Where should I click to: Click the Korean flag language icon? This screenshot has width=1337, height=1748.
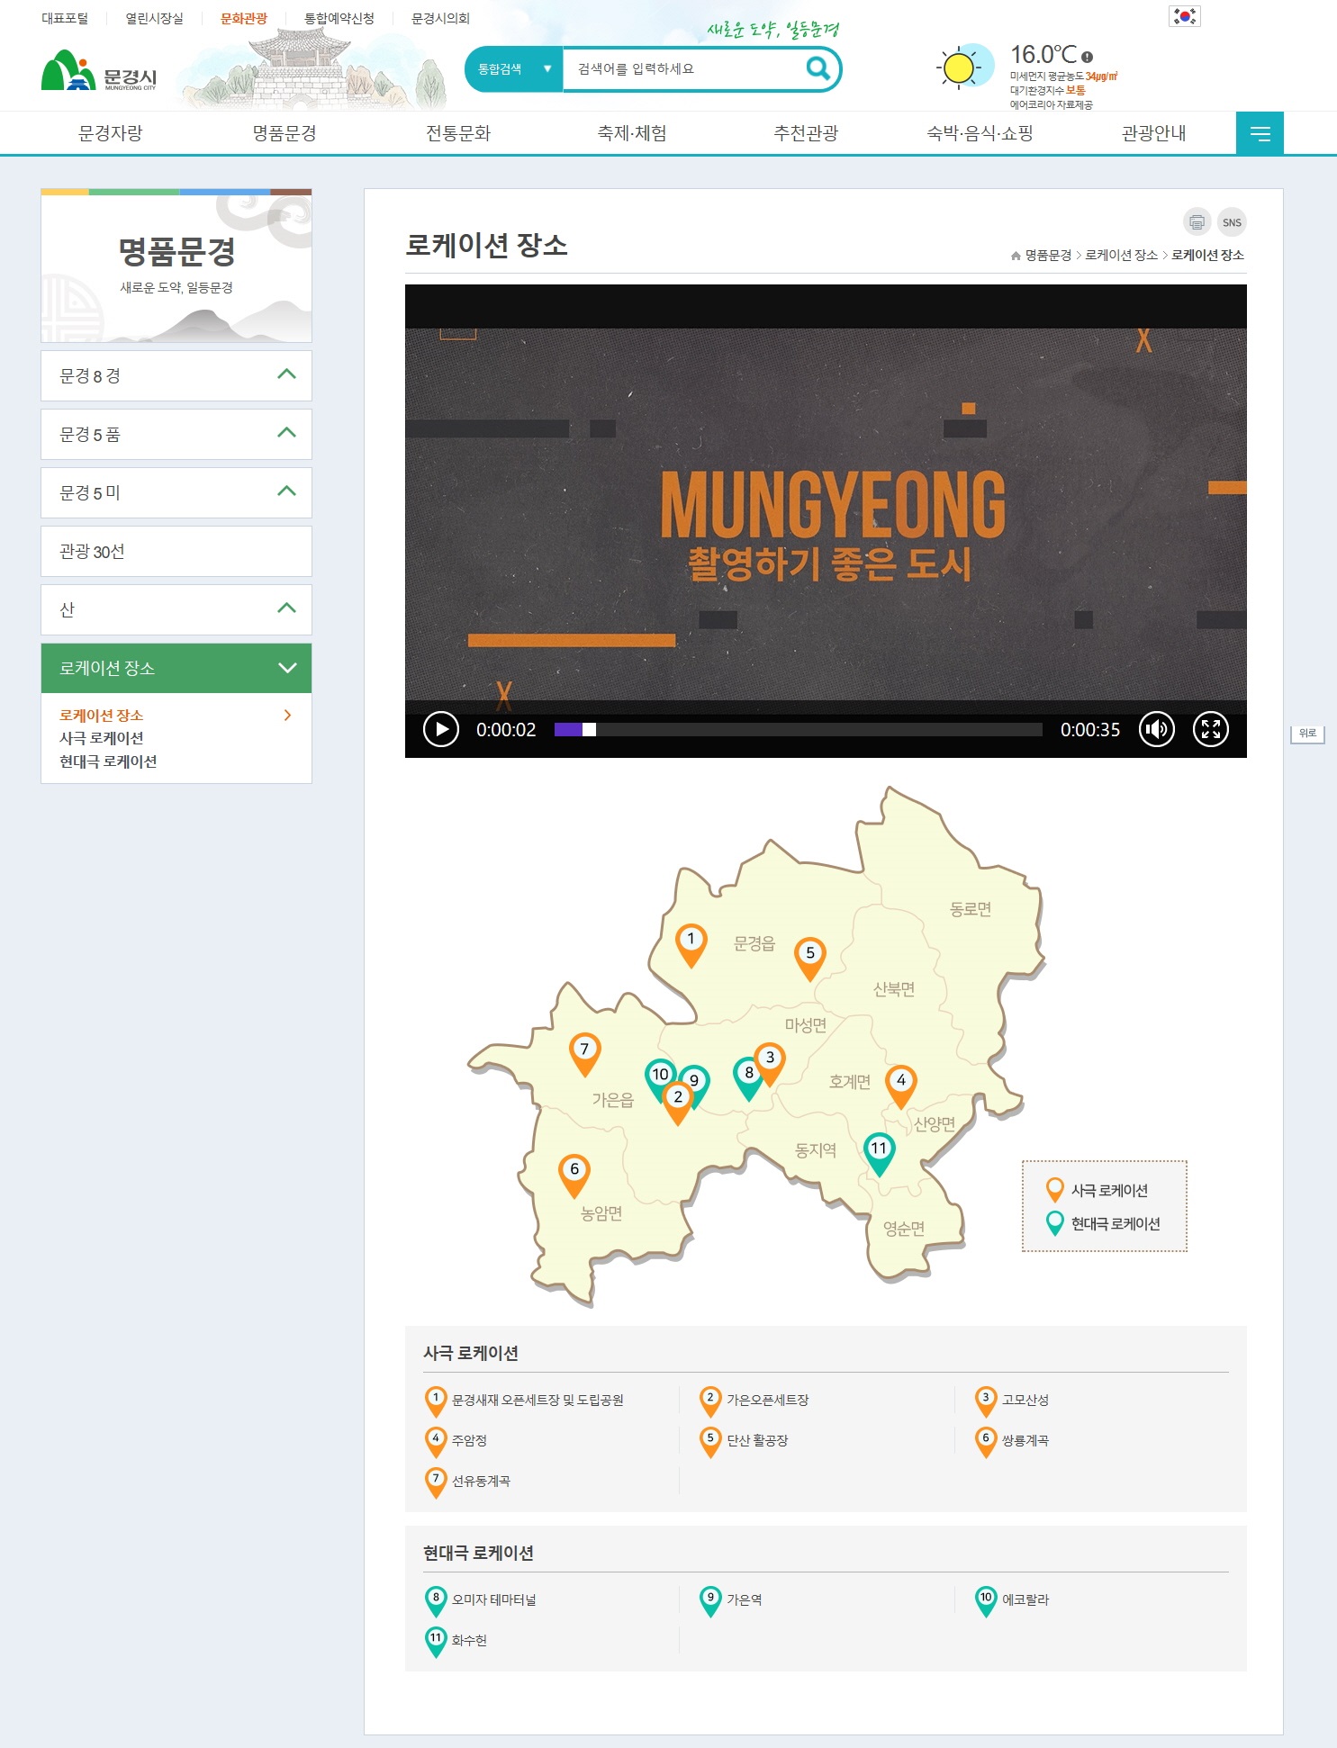coord(1184,16)
